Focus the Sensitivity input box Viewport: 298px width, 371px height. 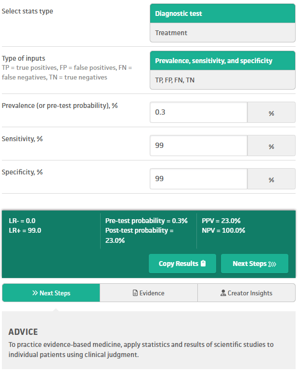point(198,146)
